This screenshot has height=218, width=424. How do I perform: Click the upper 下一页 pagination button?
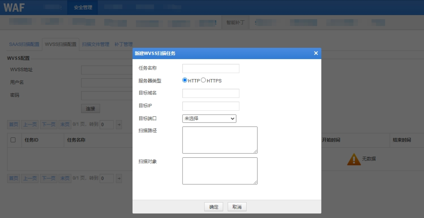49,124
